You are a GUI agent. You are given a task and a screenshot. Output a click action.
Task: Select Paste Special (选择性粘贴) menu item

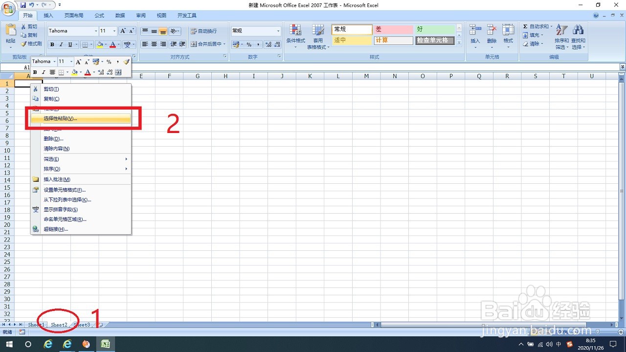(x=81, y=119)
